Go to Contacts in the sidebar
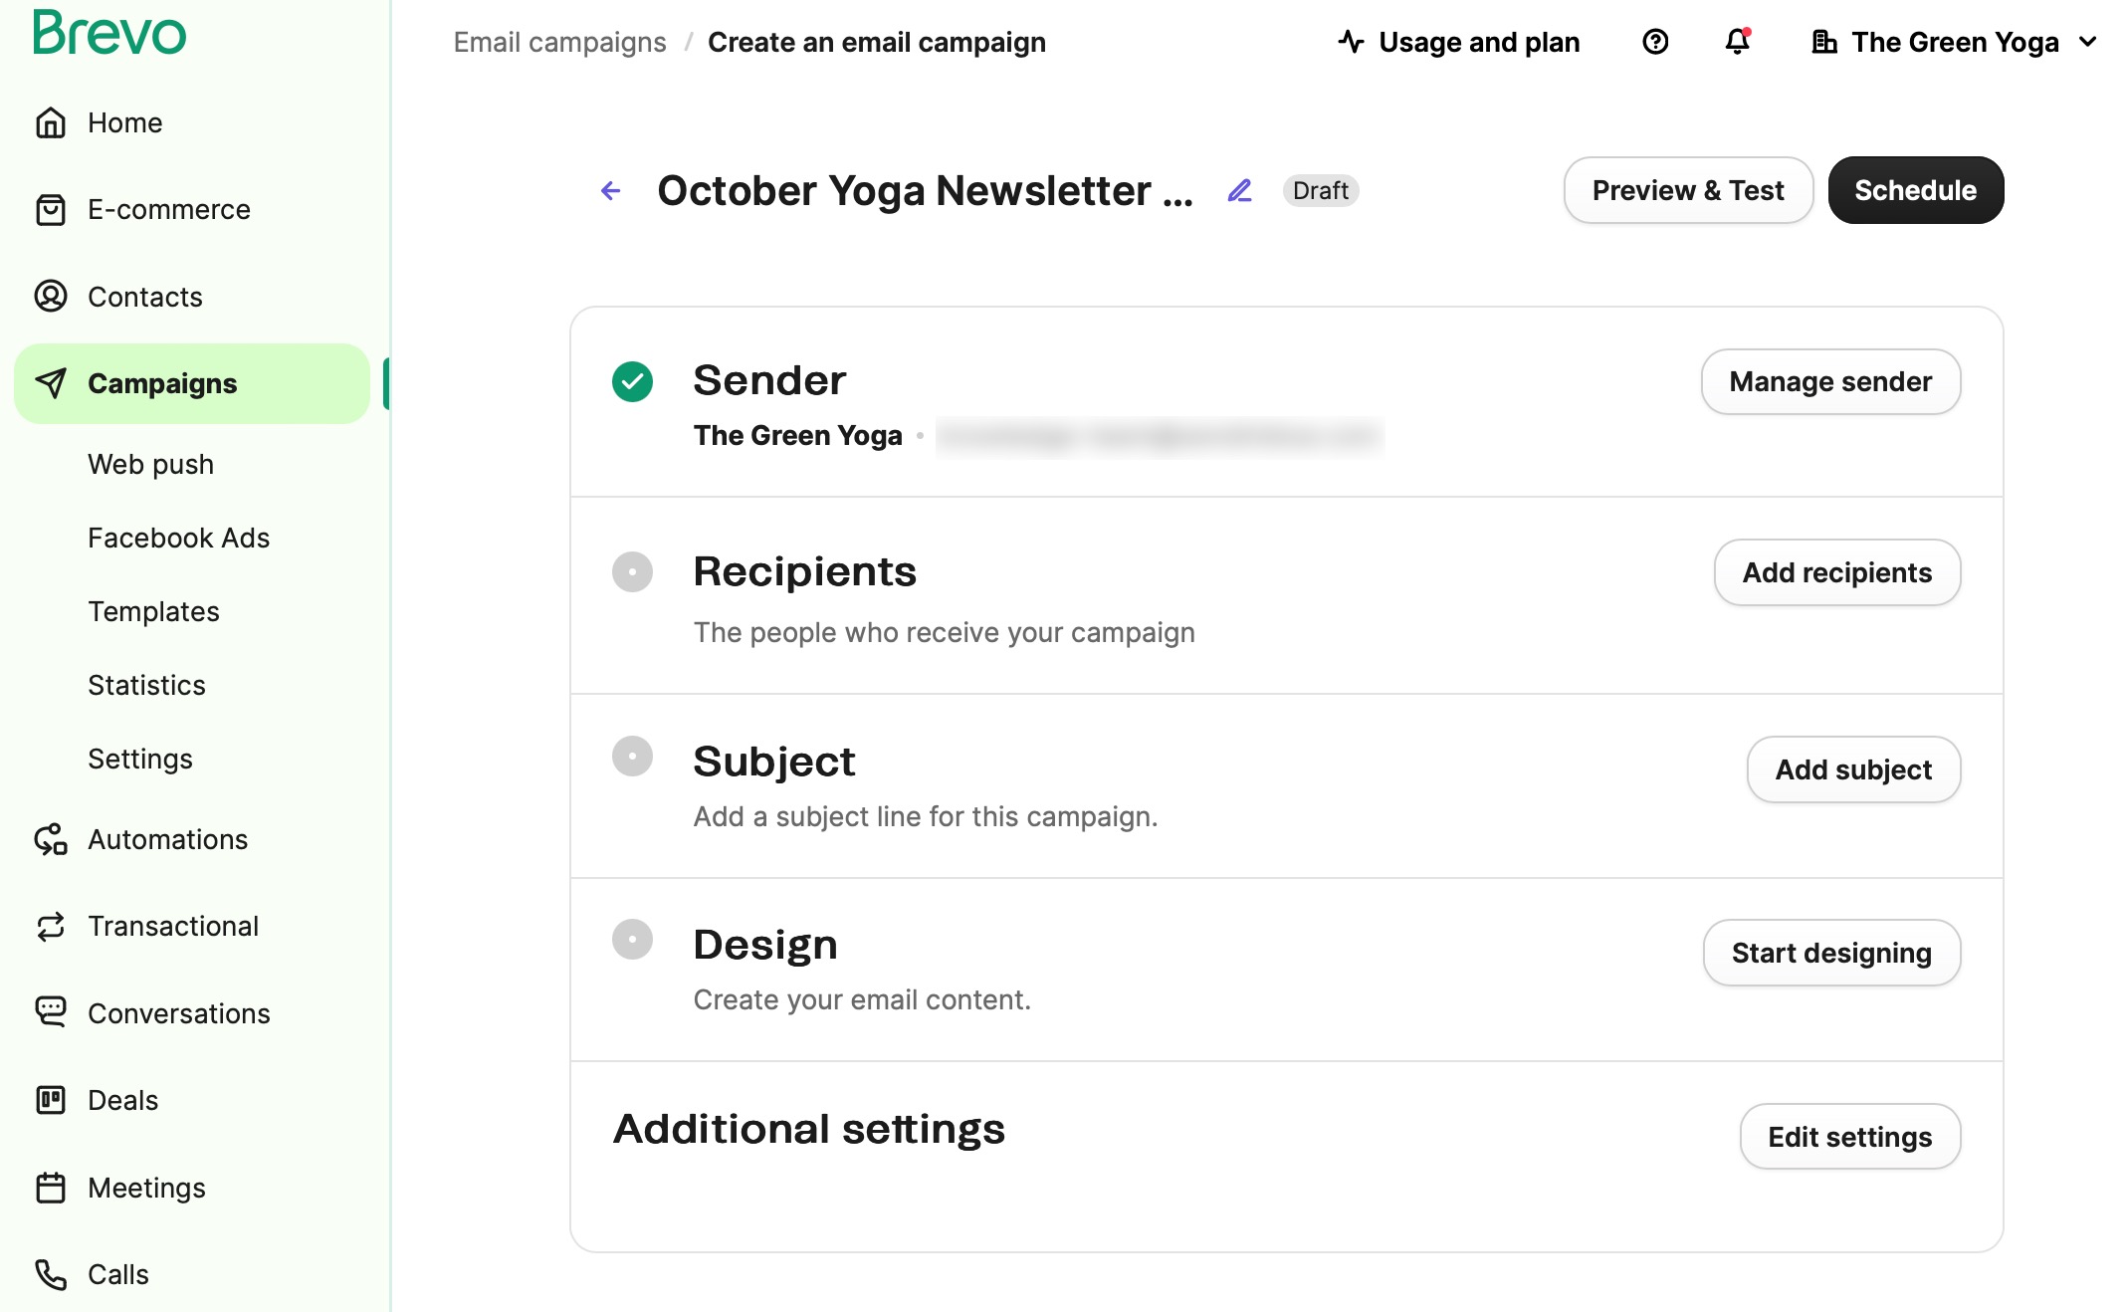The height and width of the screenshot is (1312, 2128). coord(144,297)
